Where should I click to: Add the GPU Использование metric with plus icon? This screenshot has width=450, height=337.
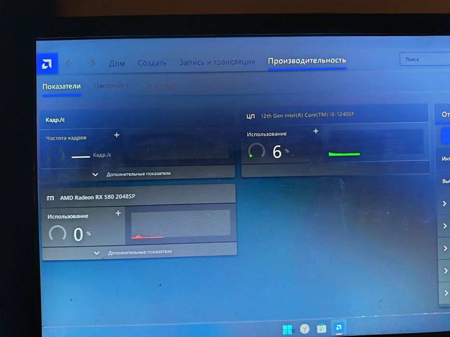pos(118,213)
